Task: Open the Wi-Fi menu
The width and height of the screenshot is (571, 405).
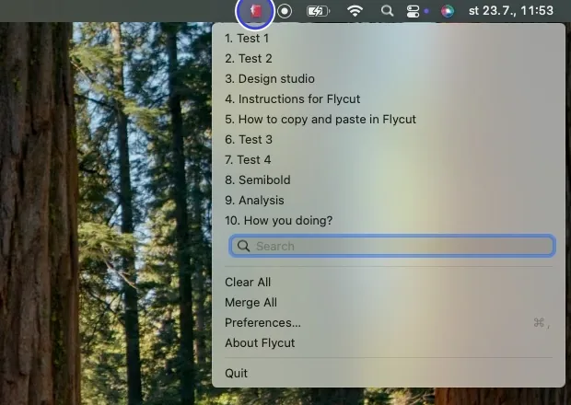Action: (355, 11)
